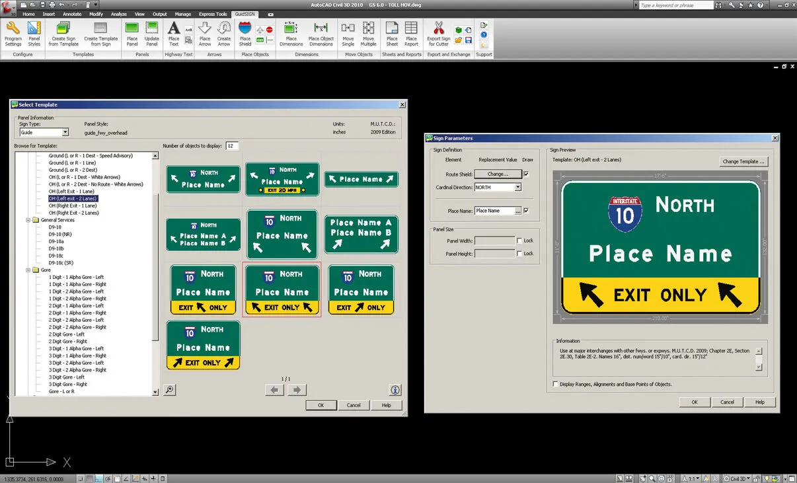Open the Quick Access Toolbar customize dropdown
797x483 pixels.
(x=97, y=5)
